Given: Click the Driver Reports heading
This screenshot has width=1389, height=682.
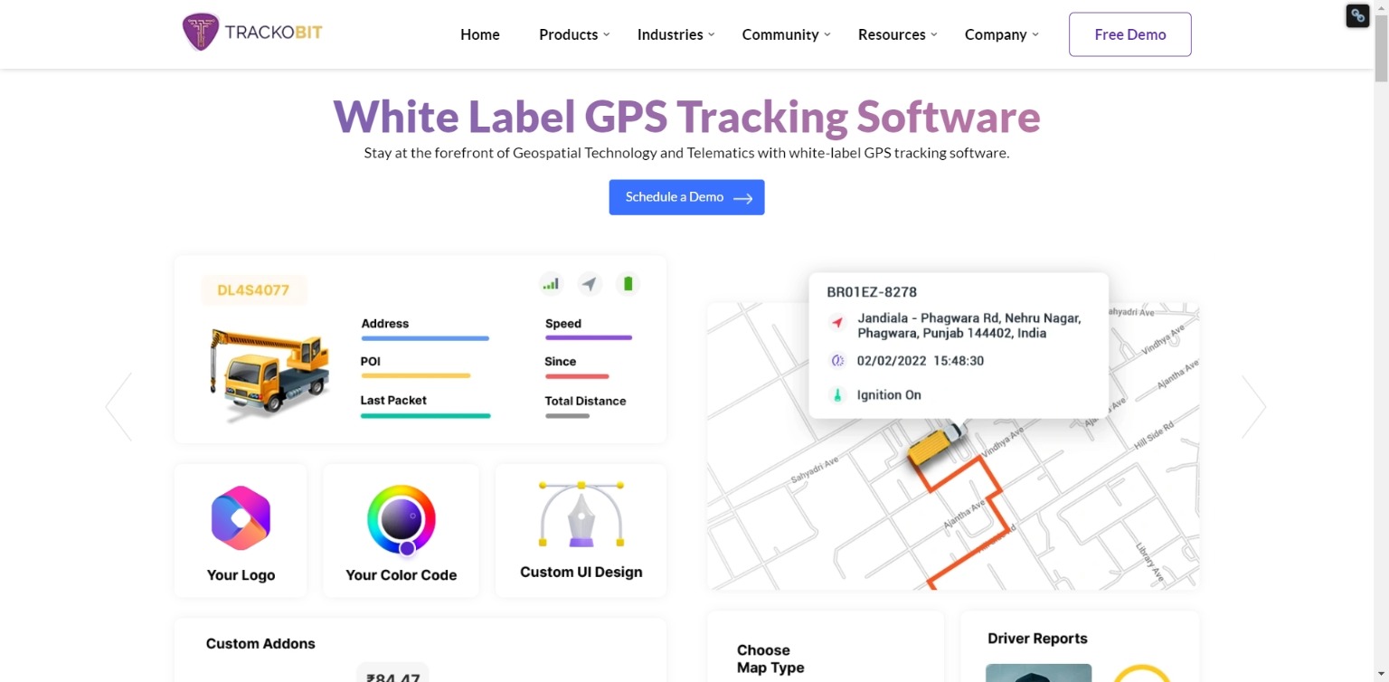Looking at the screenshot, I should pos(1037,639).
